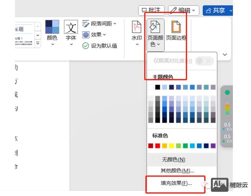Image resolution: width=251 pixels, height=196 pixels.
Task: Click the 批注 comments button
Action: click(x=151, y=11)
